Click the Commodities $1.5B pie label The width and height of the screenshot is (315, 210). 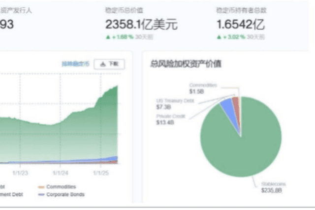(203, 89)
